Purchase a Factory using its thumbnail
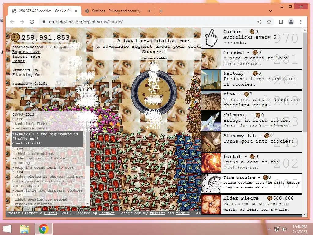This screenshot has height=235, width=313. (212, 80)
